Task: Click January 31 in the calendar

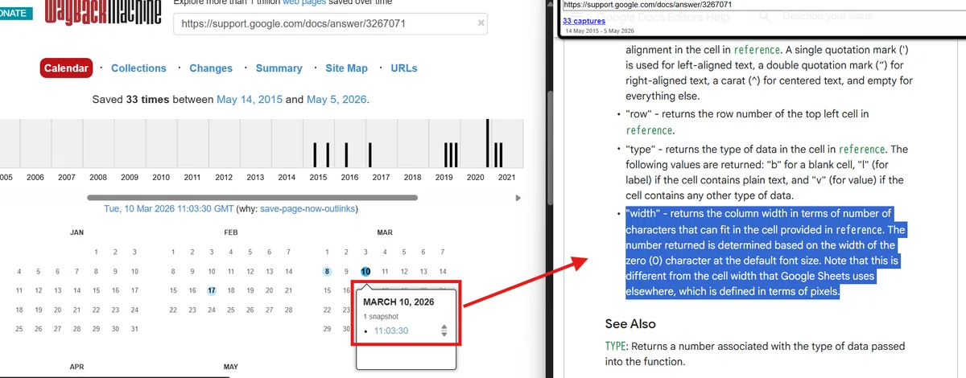Action: (134, 329)
